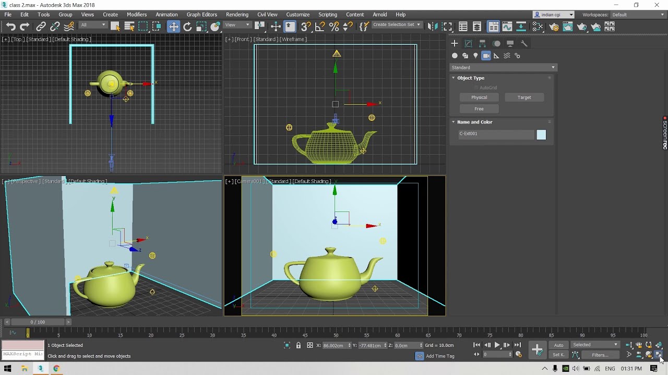This screenshot has height=375, width=668.
Task: Click the Undo arrow icon
Action: click(10, 27)
